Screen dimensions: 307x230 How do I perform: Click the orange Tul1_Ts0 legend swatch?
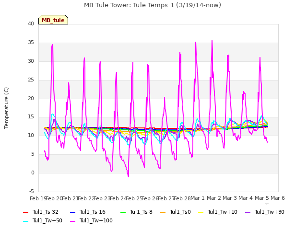tap(163, 212)
